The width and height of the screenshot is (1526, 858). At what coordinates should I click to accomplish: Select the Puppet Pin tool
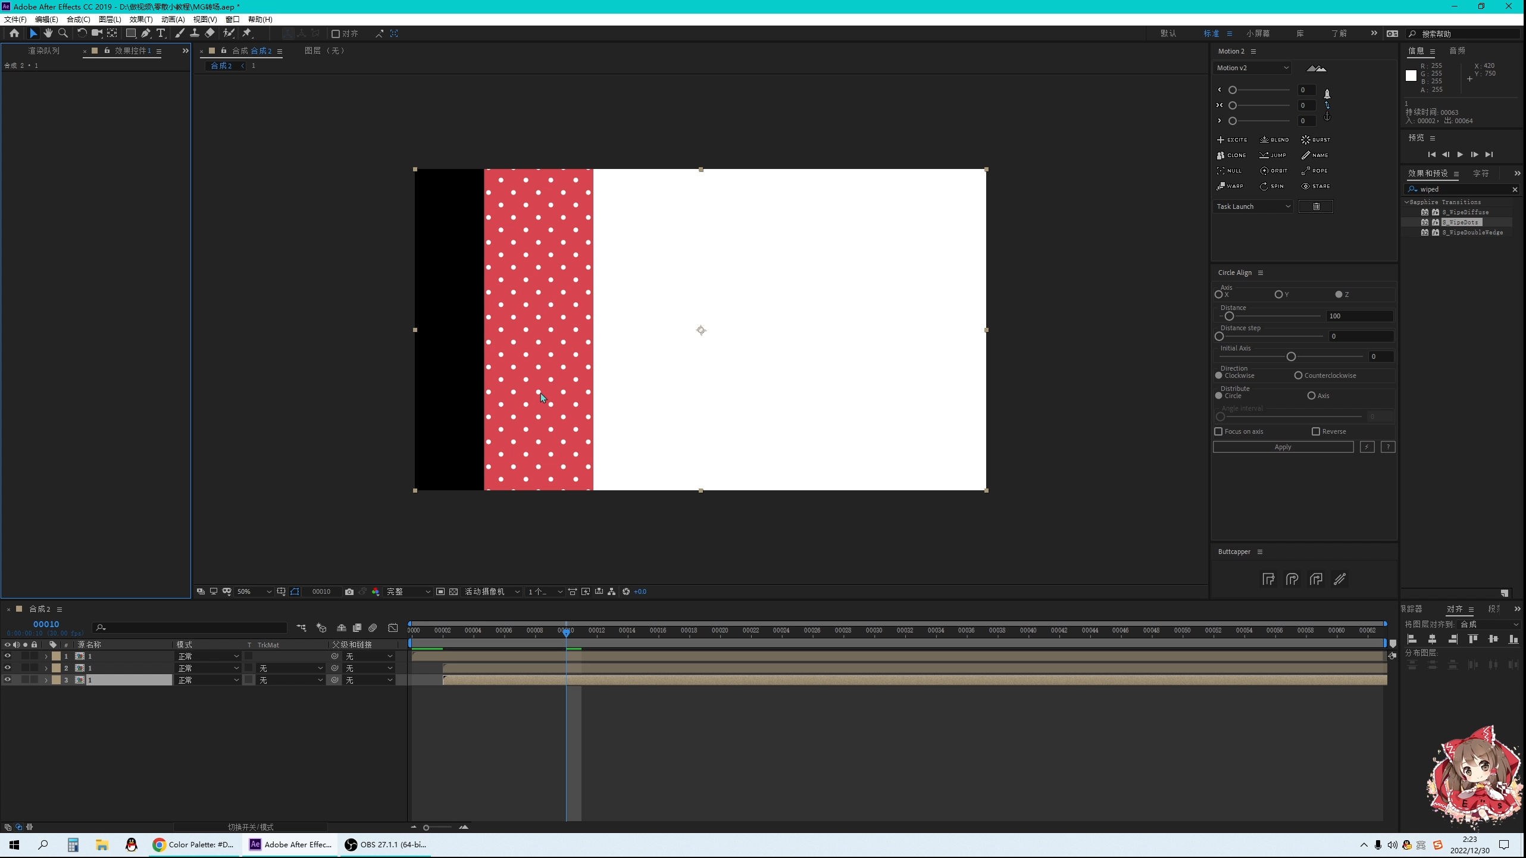coord(247,33)
